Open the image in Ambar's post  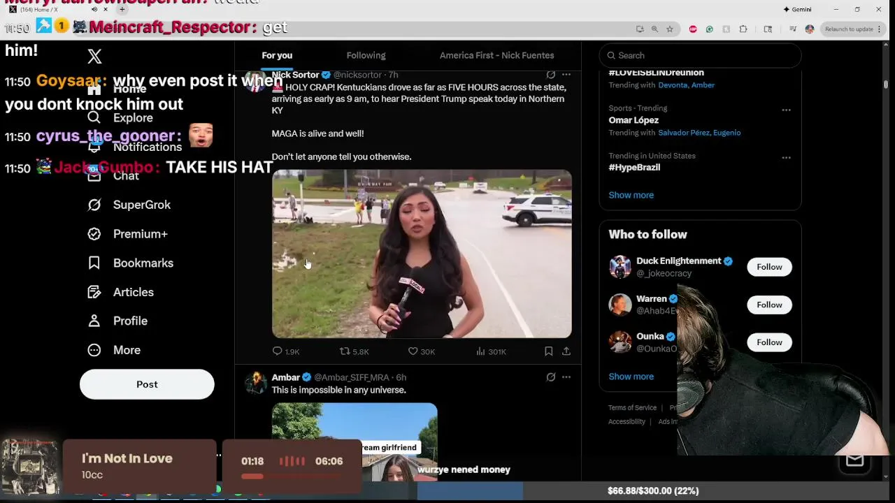(355, 442)
